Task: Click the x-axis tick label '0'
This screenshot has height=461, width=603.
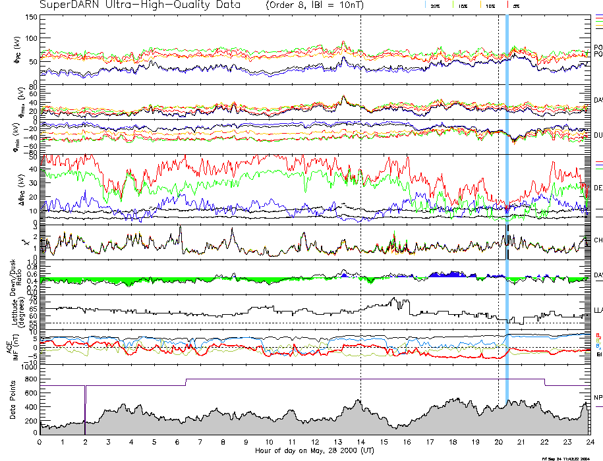Action: (40, 442)
